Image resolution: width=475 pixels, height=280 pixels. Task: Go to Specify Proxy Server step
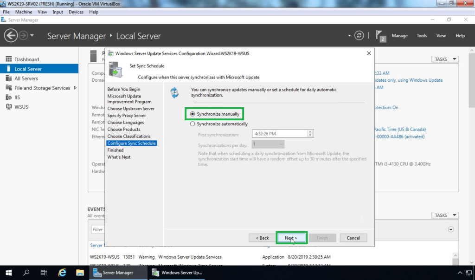click(x=126, y=115)
